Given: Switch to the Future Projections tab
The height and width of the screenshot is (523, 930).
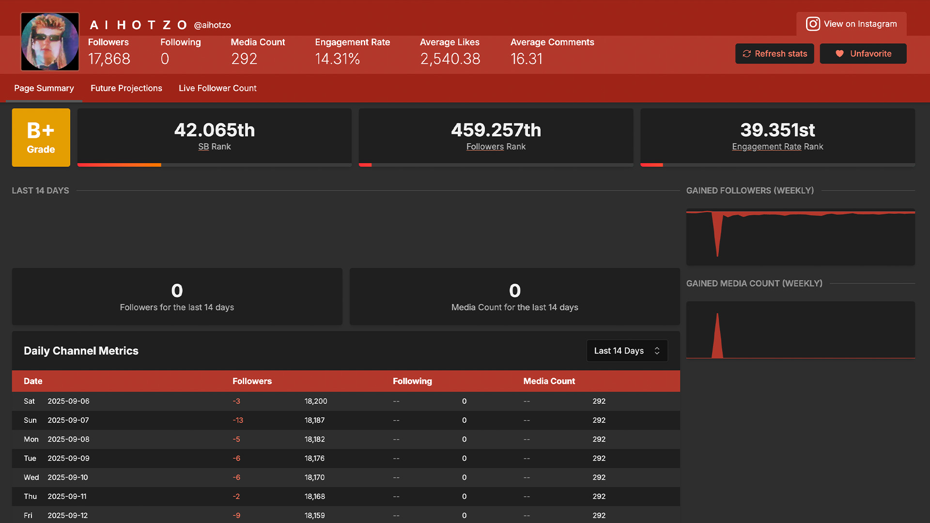Looking at the screenshot, I should tap(126, 88).
